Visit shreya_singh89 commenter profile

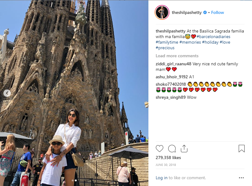170,97
